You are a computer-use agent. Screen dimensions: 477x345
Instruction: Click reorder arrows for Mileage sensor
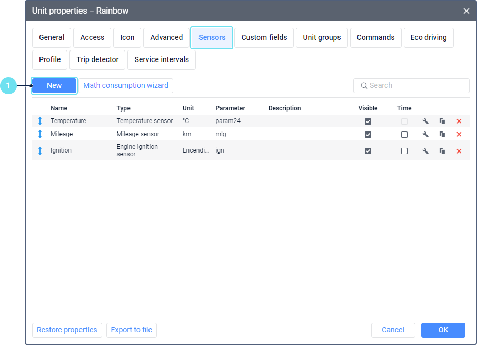pyautogui.click(x=40, y=135)
